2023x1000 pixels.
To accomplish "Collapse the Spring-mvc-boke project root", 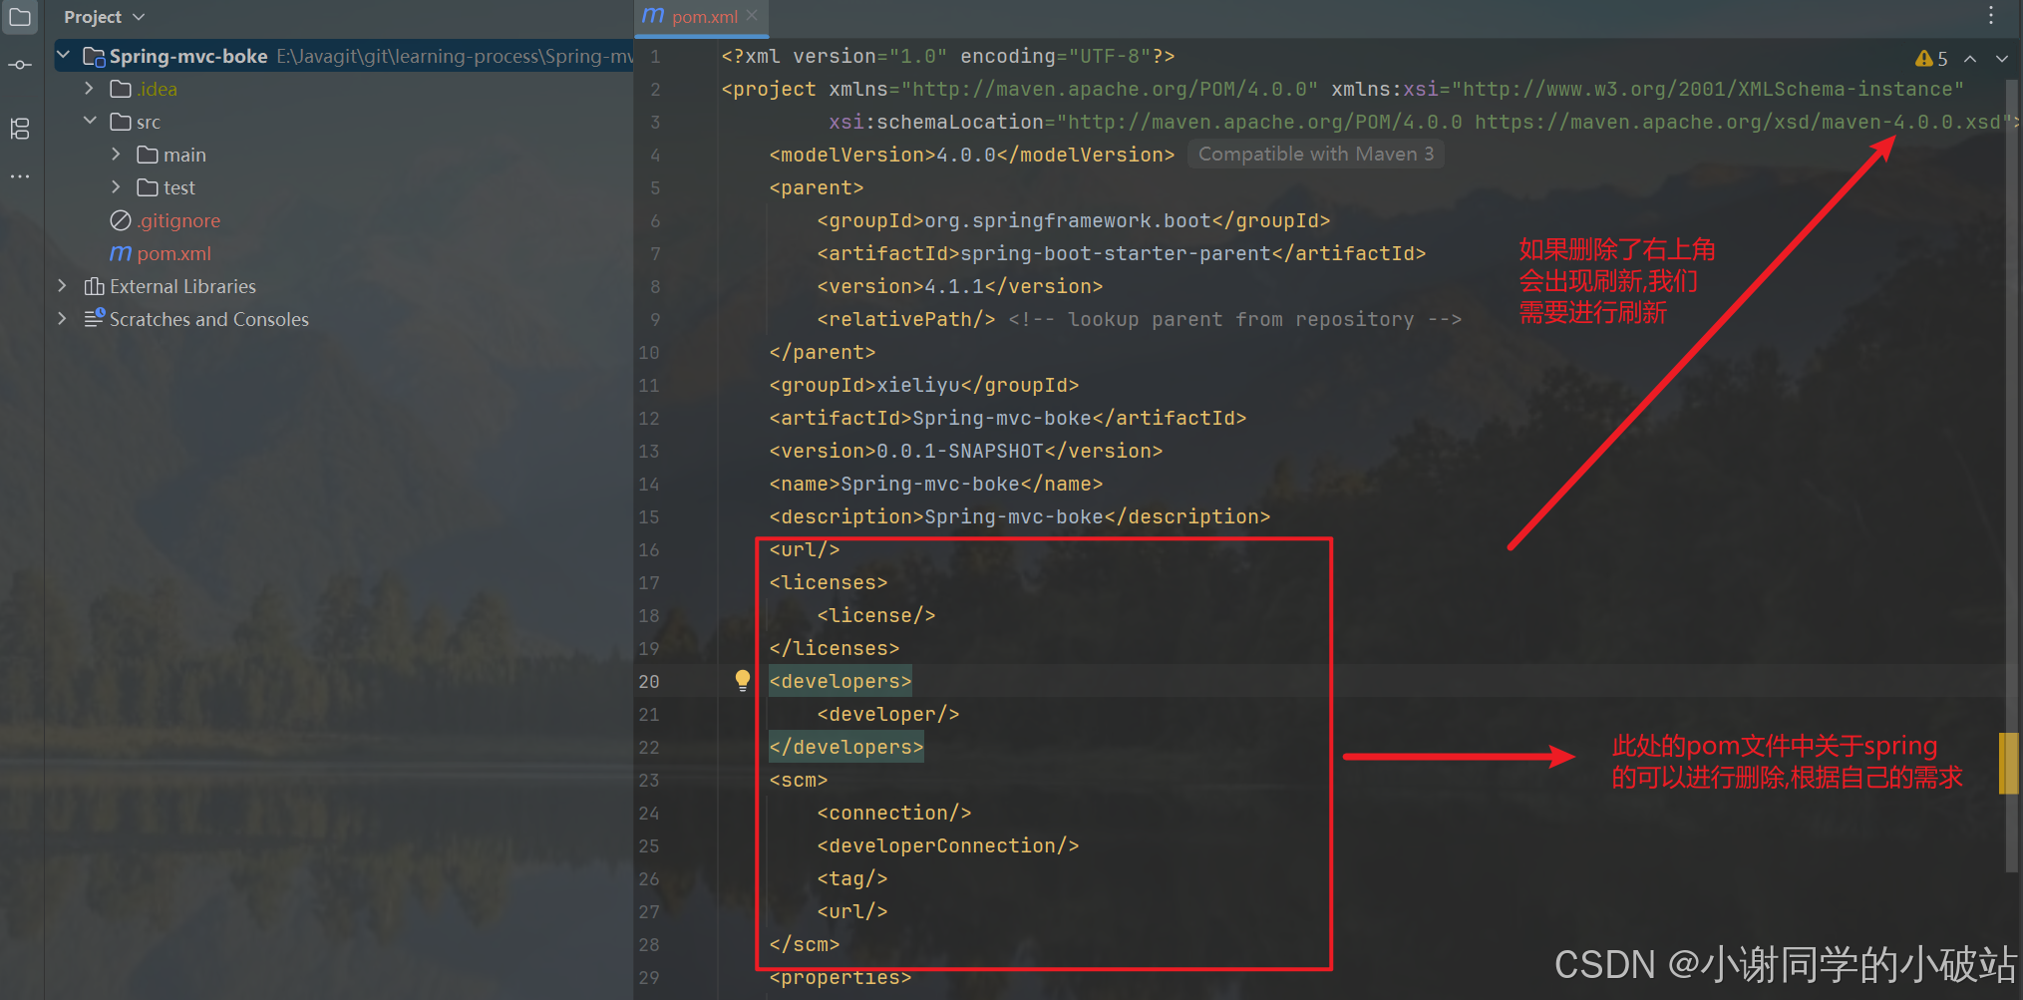I will pyautogui.click(x=64, y=56).
